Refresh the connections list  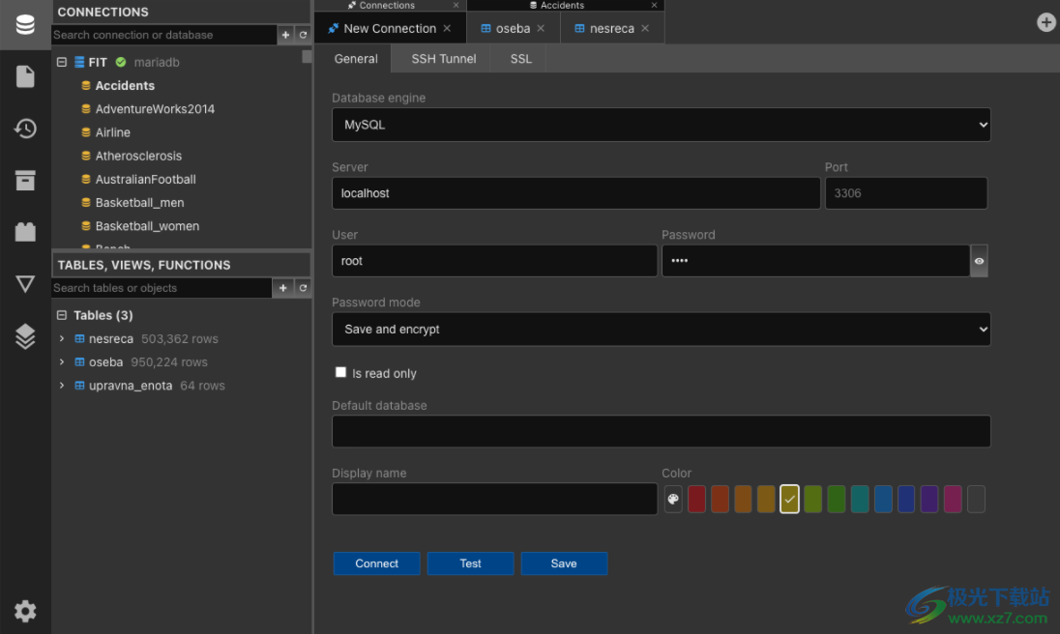303,35
